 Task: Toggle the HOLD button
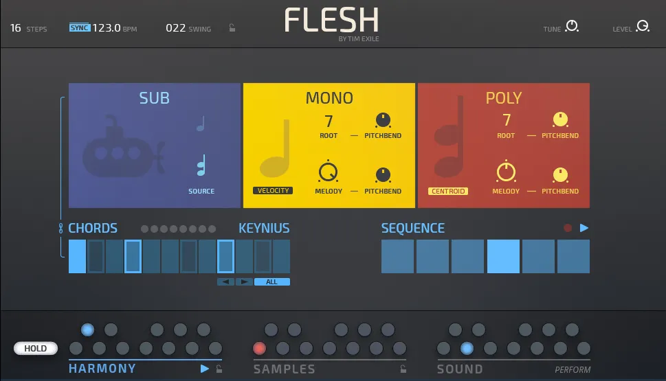click(x=36, y=348)
